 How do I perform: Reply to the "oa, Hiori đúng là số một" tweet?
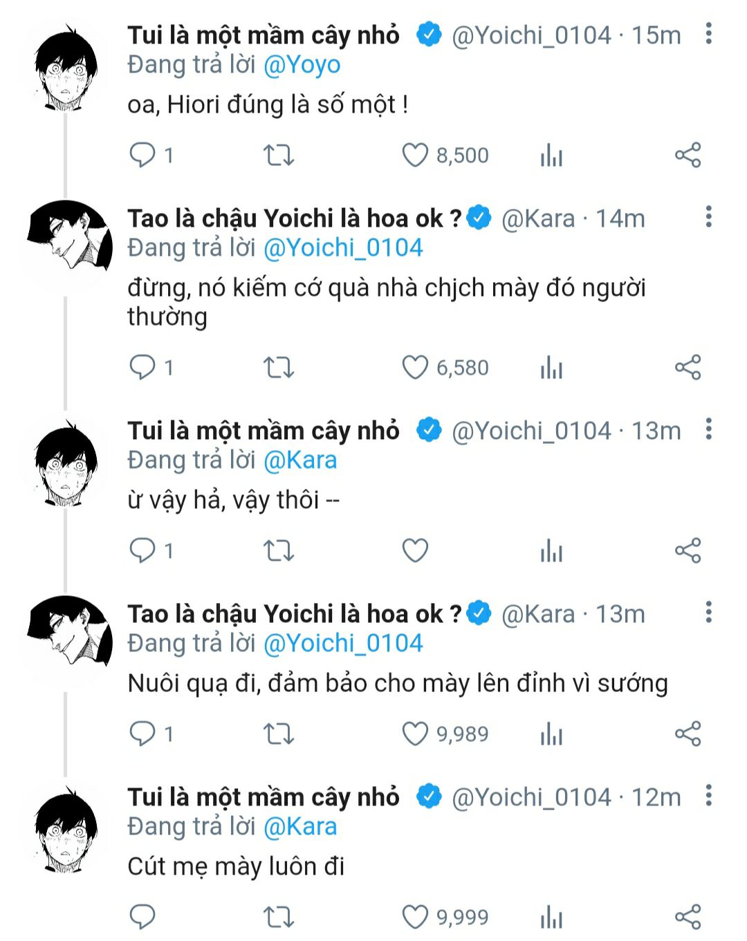[x=142, y=155]
